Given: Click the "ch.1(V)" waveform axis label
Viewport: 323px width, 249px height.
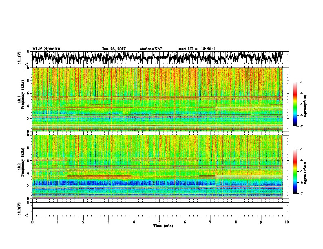Looking at the screenshot, I should pos(20,58).
